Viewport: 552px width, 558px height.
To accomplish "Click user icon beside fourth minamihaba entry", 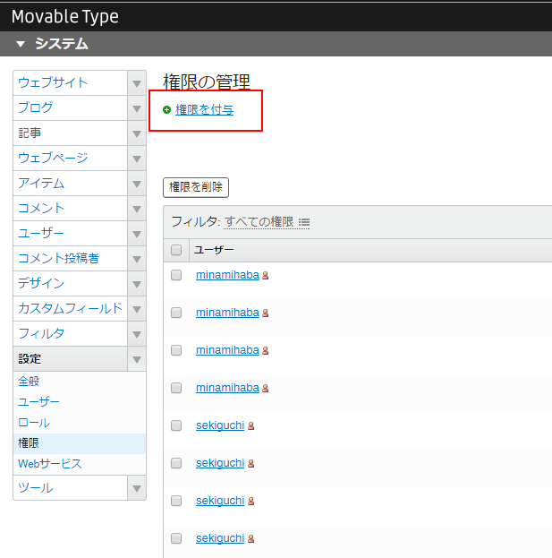I will coord(266,389).
